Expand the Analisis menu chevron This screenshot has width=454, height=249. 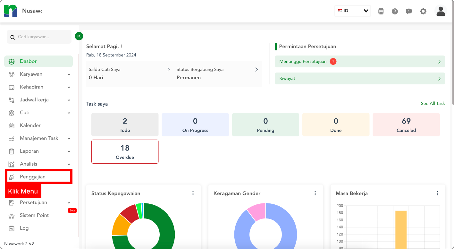pos(69,164)
